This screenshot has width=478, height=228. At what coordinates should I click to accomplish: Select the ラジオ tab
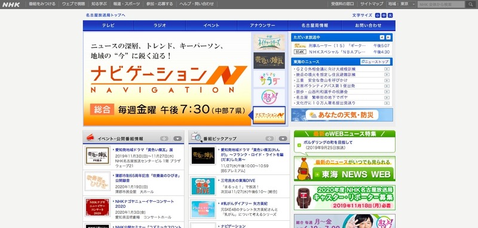(x=160, y=26)
